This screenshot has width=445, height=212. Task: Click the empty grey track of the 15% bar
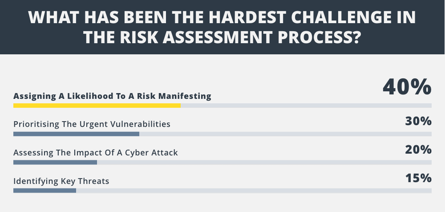pos(254,191)
